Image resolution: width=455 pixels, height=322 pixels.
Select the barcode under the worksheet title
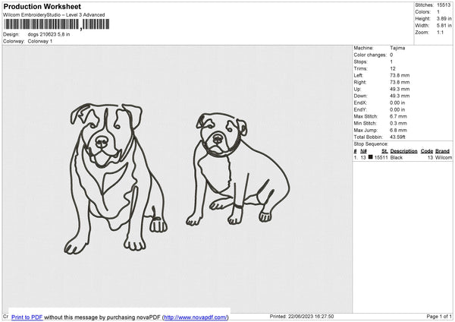[57, 24]
